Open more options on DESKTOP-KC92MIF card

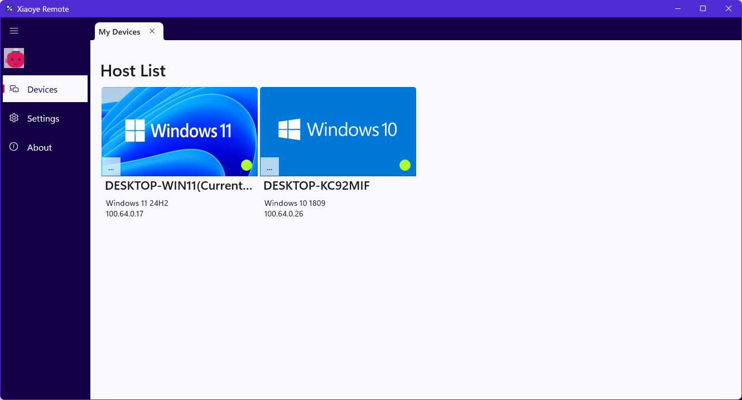pos(269,167)
